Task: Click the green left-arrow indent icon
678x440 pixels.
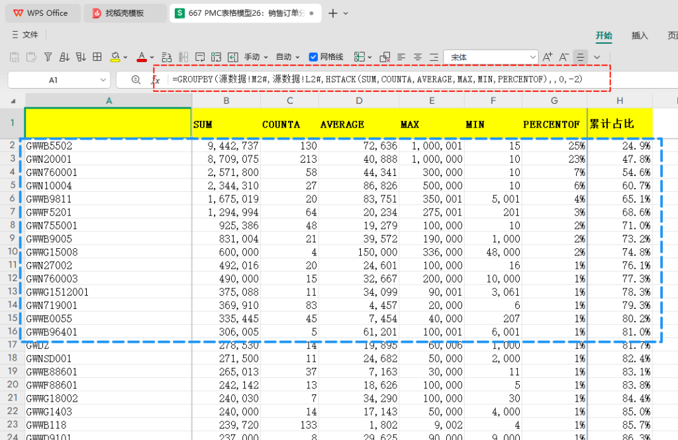Action: [233, 57]
